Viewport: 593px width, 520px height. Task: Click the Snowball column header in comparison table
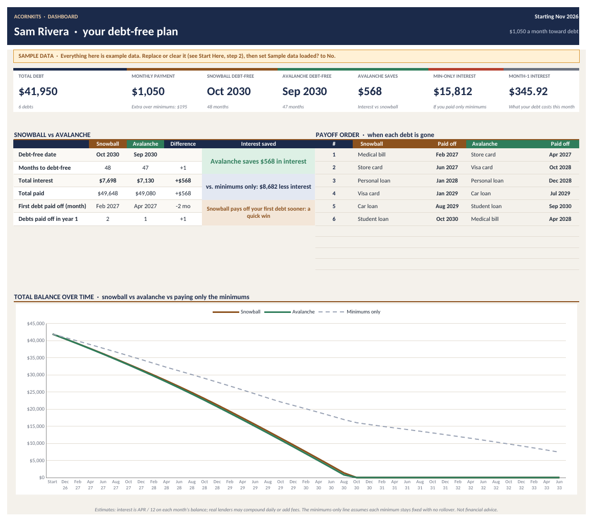108,144
